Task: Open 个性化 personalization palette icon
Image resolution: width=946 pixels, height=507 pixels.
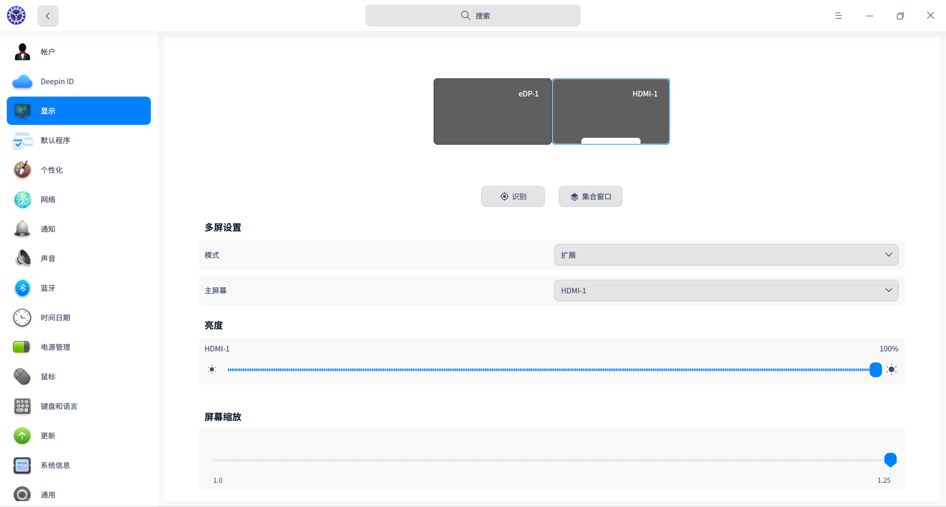Action: pos(22,170)
